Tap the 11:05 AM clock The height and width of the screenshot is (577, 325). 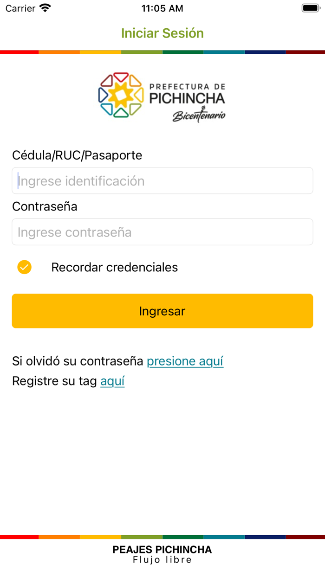(162, 8)
